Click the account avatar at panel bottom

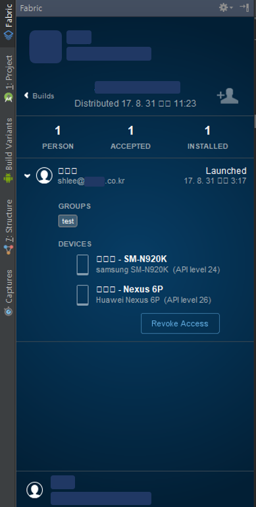point(34,490)
